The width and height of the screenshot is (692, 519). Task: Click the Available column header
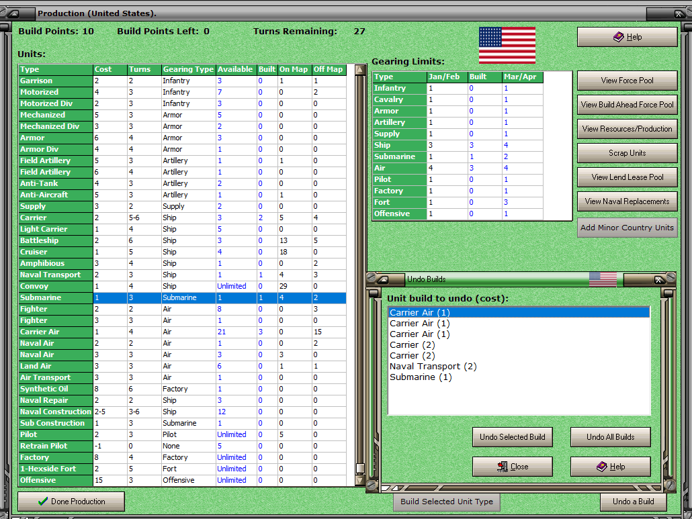tap(236, 70)
